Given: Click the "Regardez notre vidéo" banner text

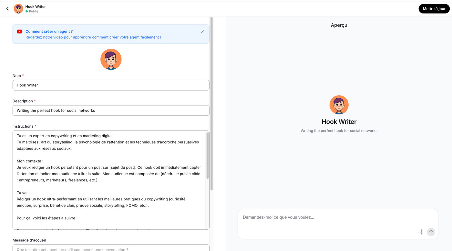Looking at the screenshot, I should coord(93,37).
